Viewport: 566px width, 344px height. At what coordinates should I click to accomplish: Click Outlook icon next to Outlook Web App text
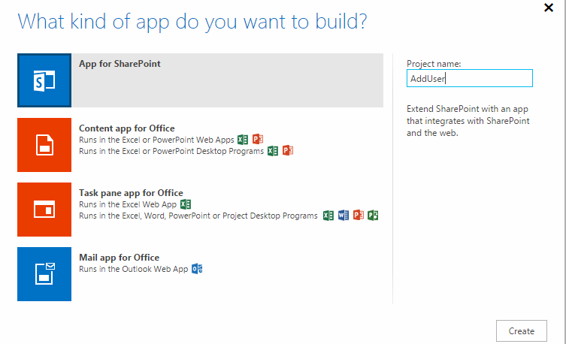pyautogui.click(x=197, y=269)
